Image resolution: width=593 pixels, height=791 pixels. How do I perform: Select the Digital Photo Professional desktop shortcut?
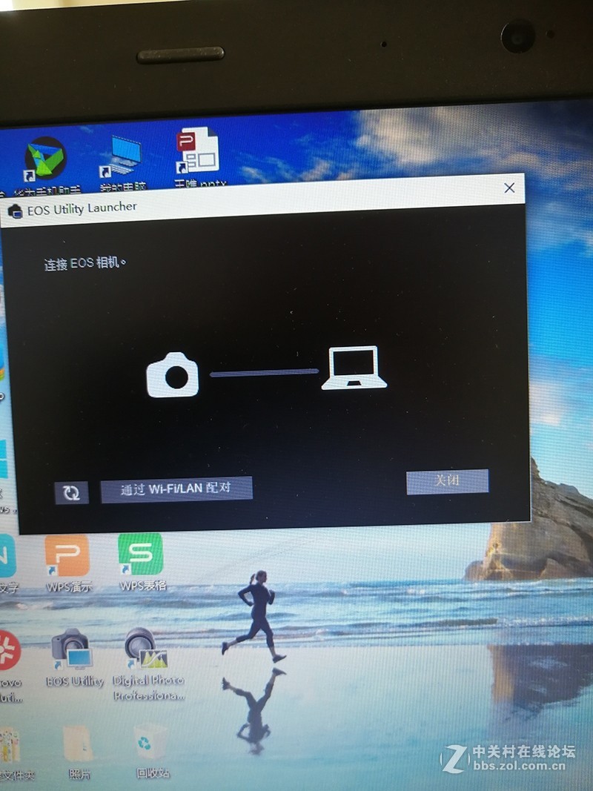tap(149, 664)
